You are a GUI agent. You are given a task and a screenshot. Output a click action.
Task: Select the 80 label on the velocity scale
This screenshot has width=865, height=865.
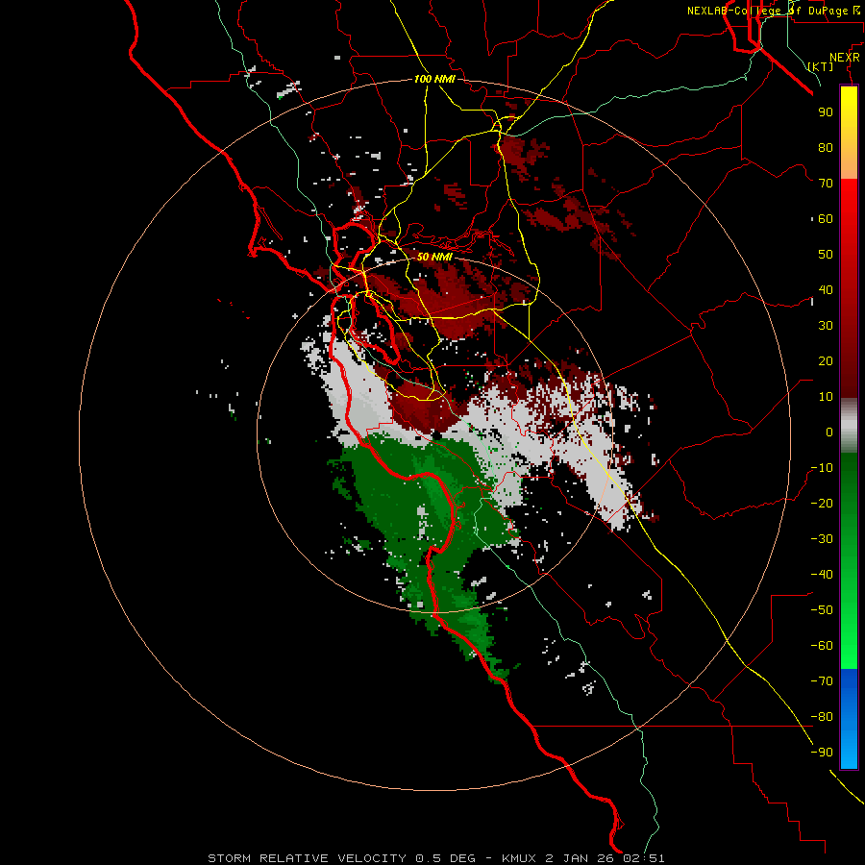point(826,148)
